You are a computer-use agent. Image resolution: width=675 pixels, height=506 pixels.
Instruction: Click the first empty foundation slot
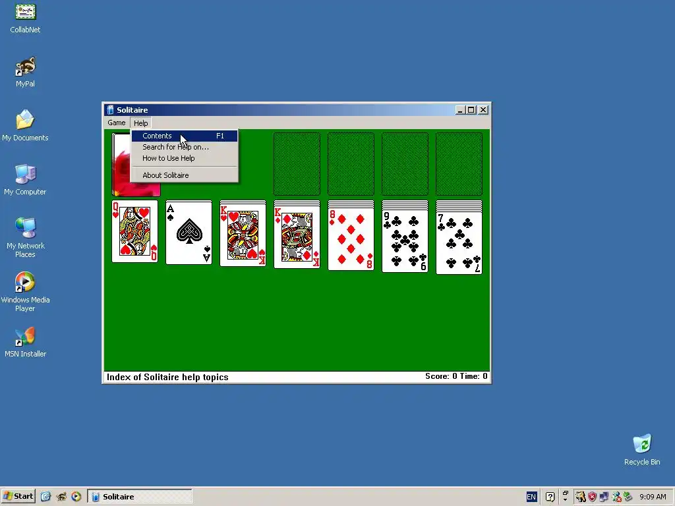pyautogui.click(x=297, y=164)
